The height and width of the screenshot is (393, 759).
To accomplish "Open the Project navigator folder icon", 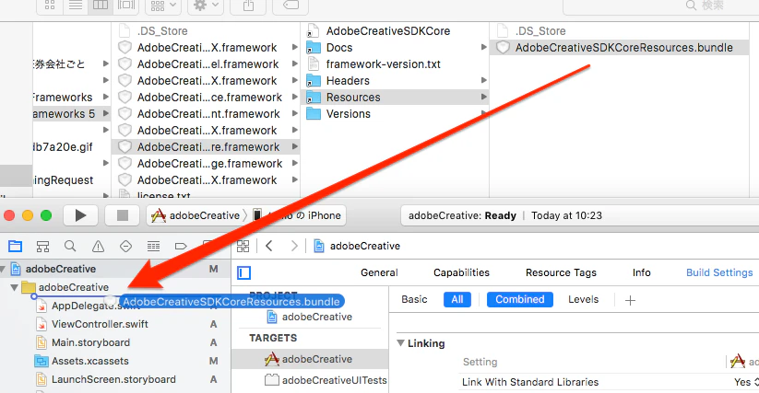I will pyautogui.click(x=15, y=247).
